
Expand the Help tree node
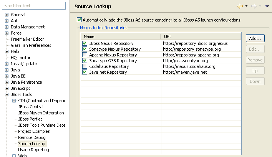[x=7, y=51]
